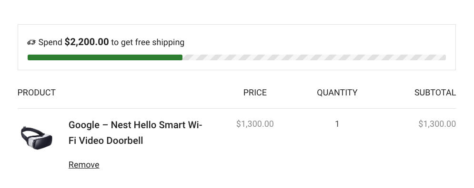Click the QUANTITY column header

tap(337, 93)
